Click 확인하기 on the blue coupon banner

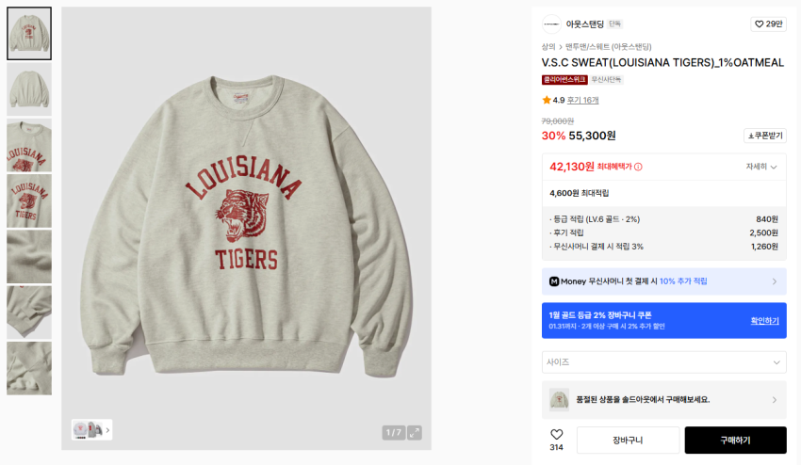[764, 321]
